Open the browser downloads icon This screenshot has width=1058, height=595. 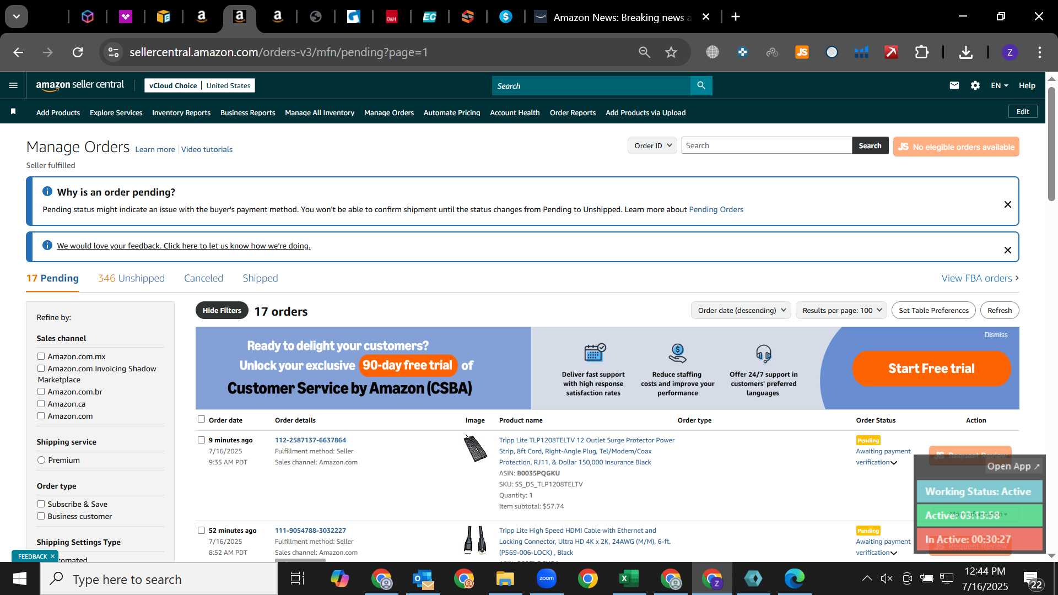pyautogui.click(x=965, y=52)
